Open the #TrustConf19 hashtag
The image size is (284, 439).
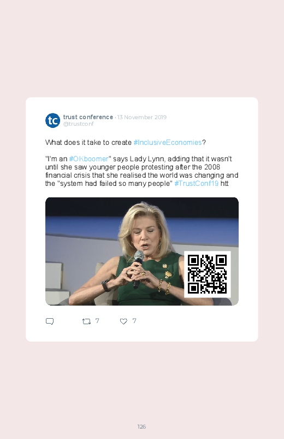click(x=197, y=183)
